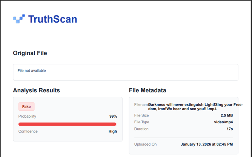Click the File Size label
The width and height of the screenshot is (252, 157).
(x=141, y=115)
